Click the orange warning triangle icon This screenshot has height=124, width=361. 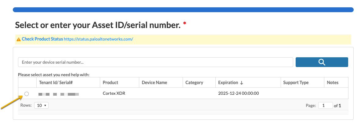[19, 39]
